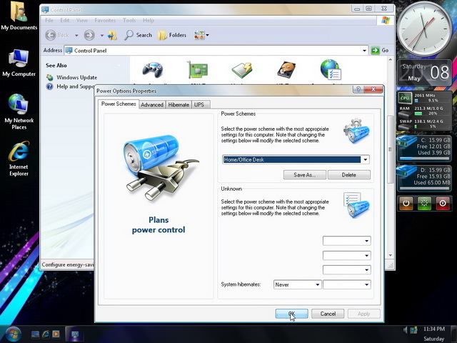The height and width of the screenshot is (343, 457).
Task: Click the Start orb on taskbar
Action: point(13,334)
